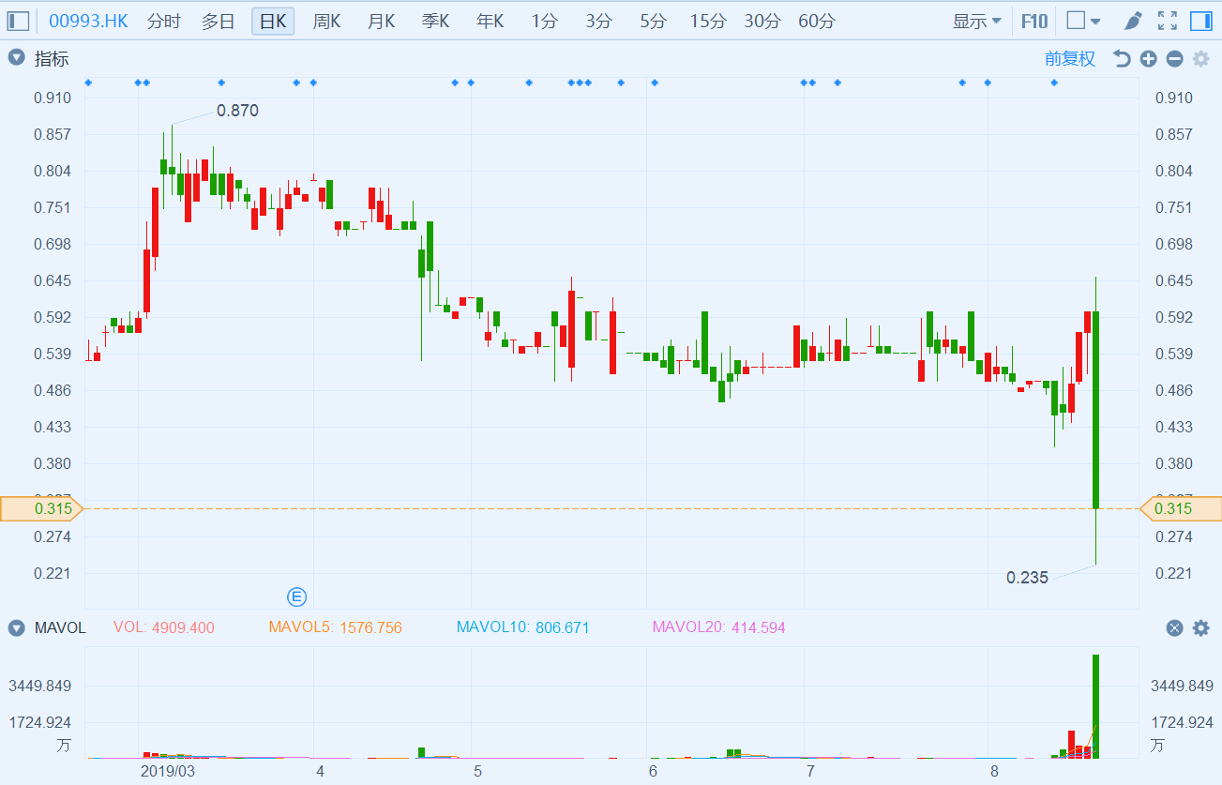The image size is (1222, 785).
Task: Click the right 0.315 current price tag
Action: [x=1181, y=508]
